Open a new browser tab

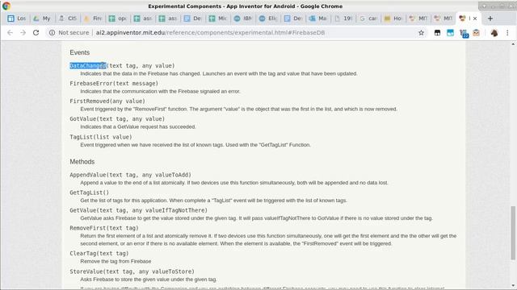point(490,19)
